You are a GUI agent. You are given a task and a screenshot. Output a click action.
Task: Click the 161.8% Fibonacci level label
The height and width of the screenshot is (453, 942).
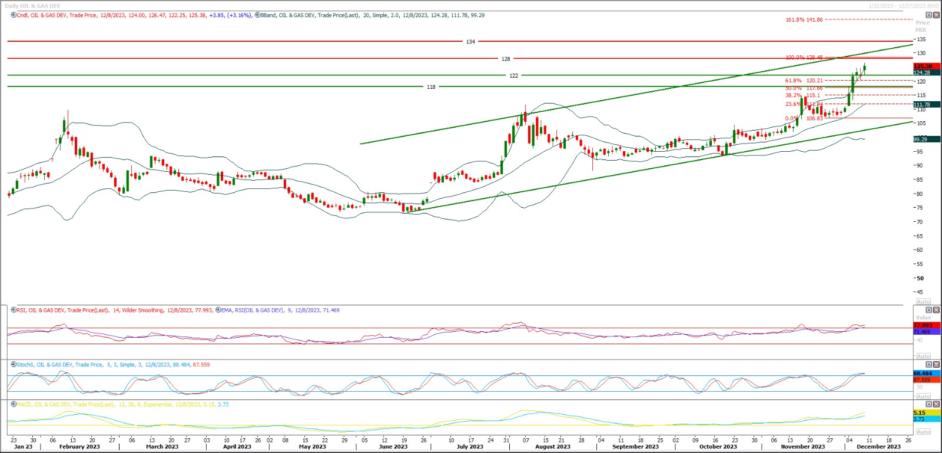tap(804, 20)
